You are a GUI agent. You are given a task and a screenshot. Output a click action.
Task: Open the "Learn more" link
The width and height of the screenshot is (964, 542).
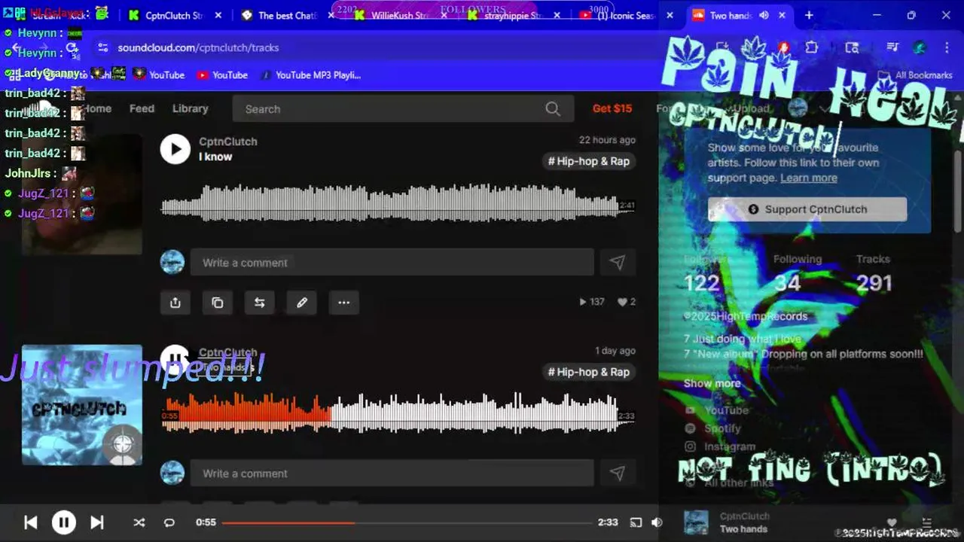(x=808, y=178)
